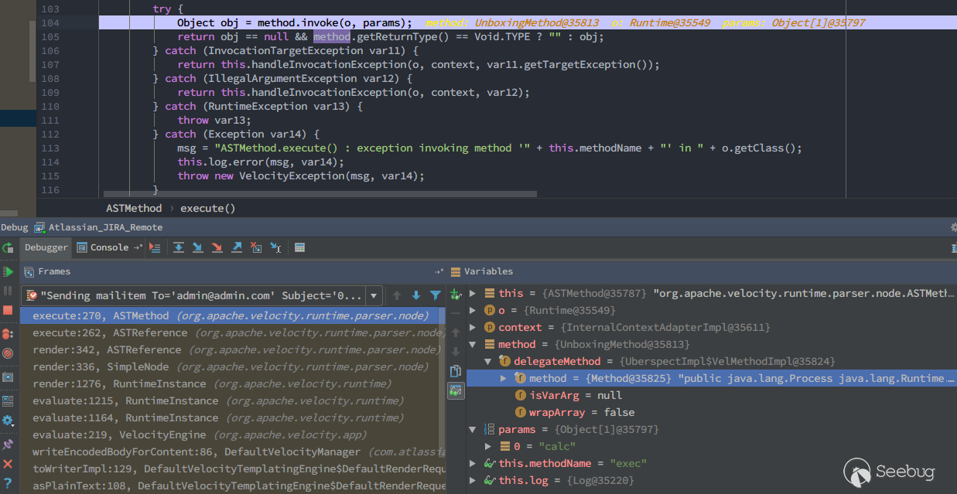This screenshot has width=957, height=494.
Task: Open the Evaluate Expression calculator icon
Action: [299, 247]
